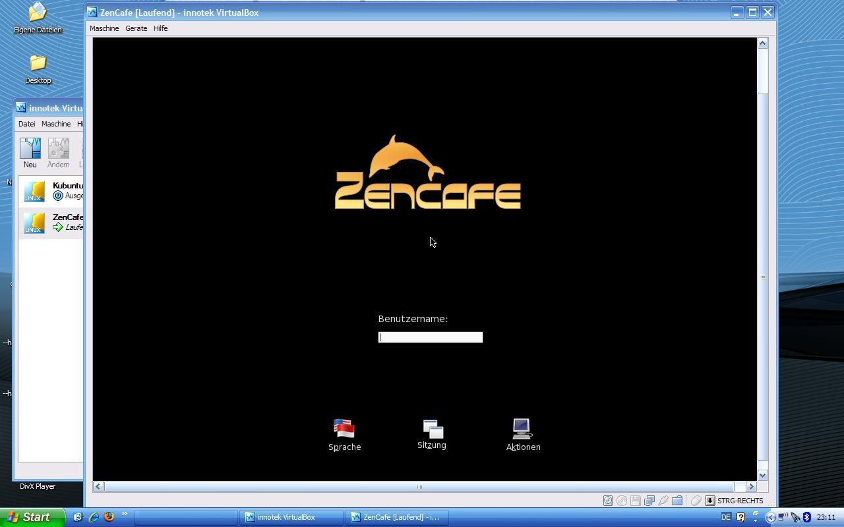Click the hard disk activity status icon
This screenshot has height=527, width=844.
pos(608,501)
